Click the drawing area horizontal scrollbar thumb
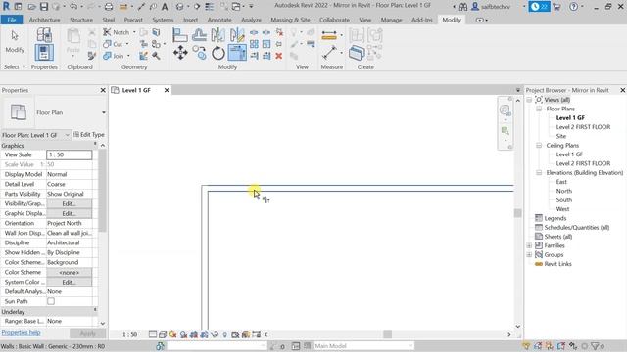This screenshot has width=627, height=352. click(388, 334)
